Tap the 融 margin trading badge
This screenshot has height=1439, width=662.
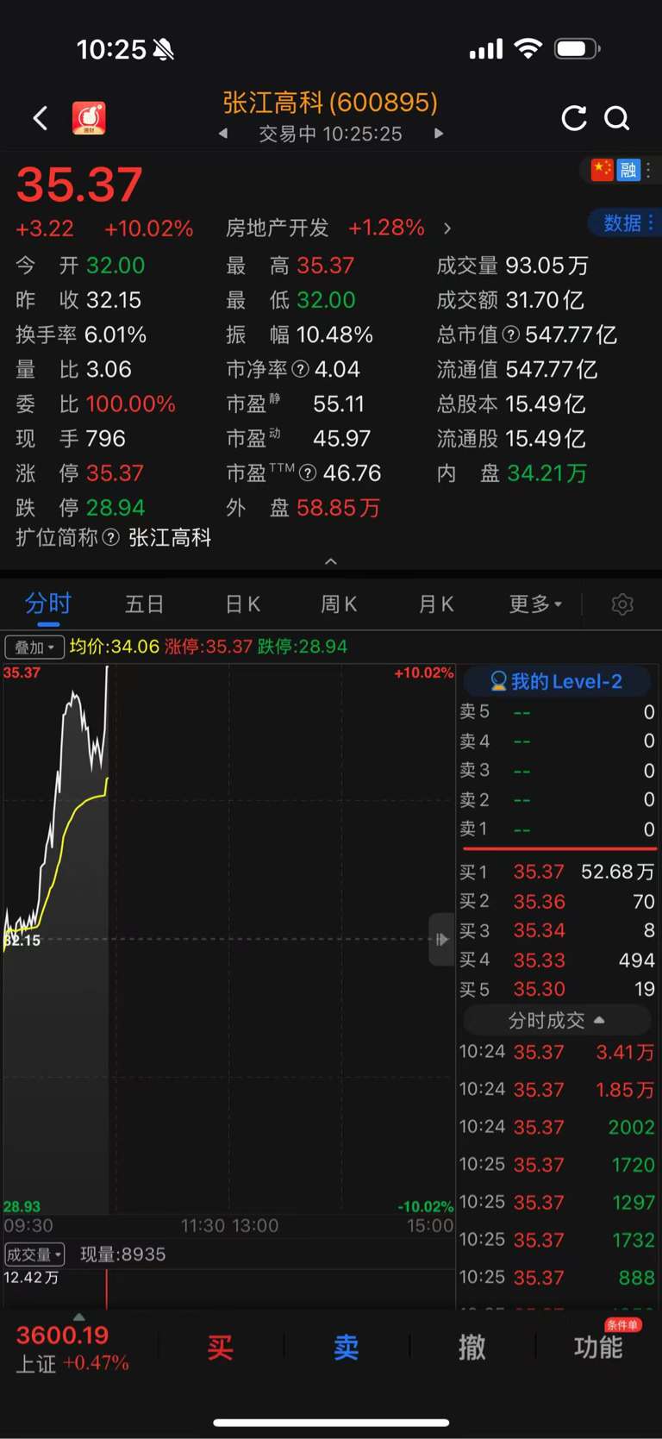628,170
